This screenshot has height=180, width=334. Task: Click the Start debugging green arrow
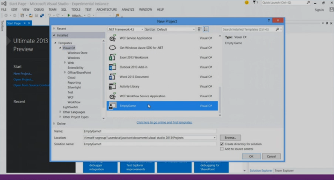tap(68, 15)
